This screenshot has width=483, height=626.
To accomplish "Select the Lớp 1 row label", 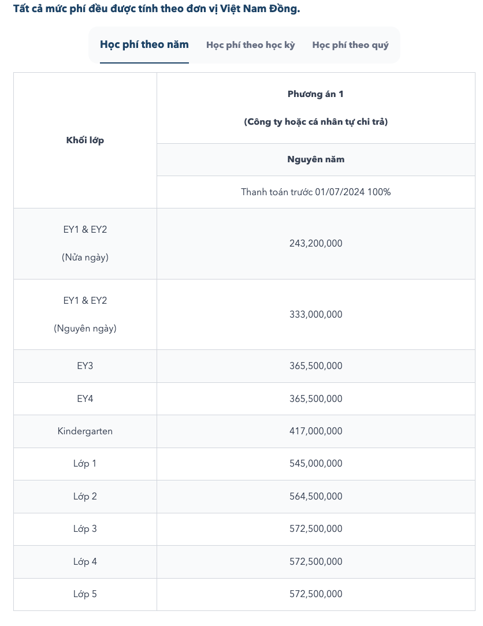I will pos(85,464).
